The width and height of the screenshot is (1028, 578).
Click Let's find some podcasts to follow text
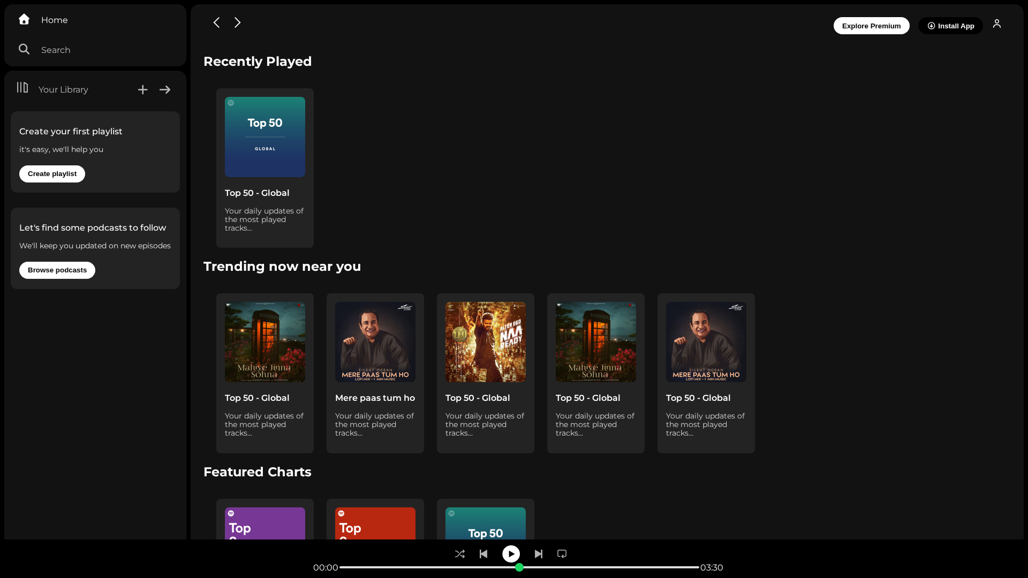[93, 228]
